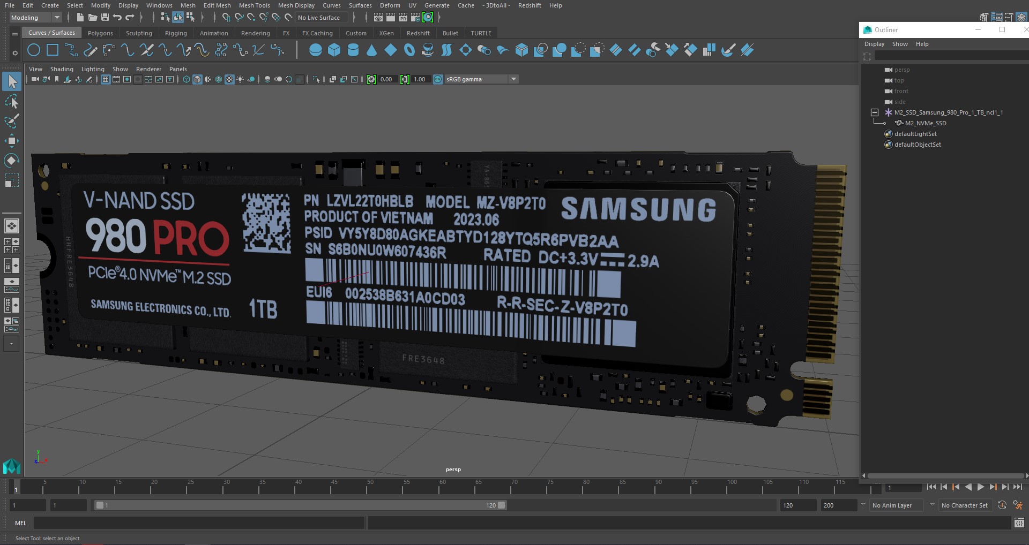Activate the Select tool arrow in toolbox
Viewport: 1029px width, 545px height.
click(12, 81)
